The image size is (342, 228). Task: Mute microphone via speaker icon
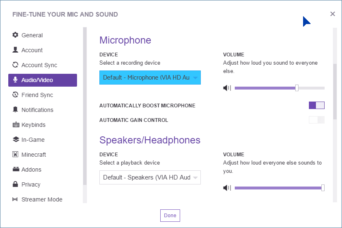[x=227, y=88]
